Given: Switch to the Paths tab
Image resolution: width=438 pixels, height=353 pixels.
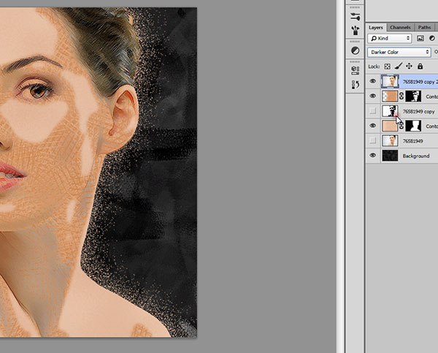Looking at the screenshot, I should [424, 27].
